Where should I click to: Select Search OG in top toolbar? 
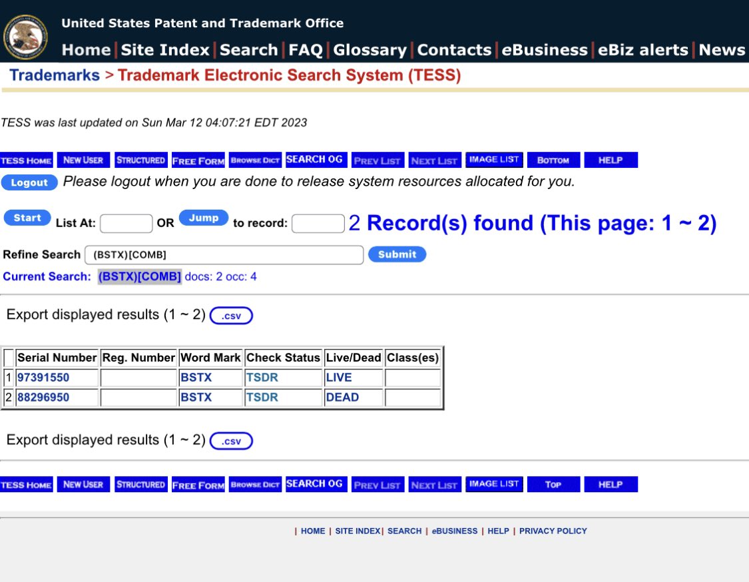(316, 160)
